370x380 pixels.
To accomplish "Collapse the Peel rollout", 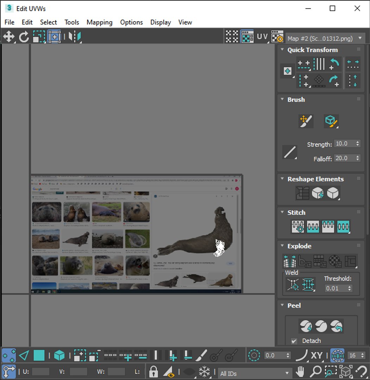I will coord(282,305).
